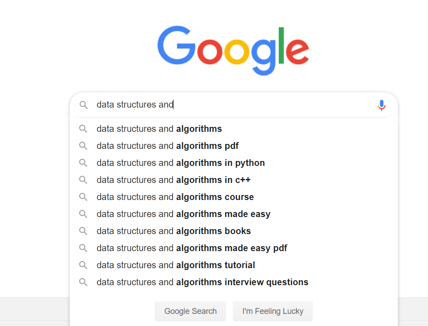Select suggestion "data structures and algorithms"

tap(159, 129)
